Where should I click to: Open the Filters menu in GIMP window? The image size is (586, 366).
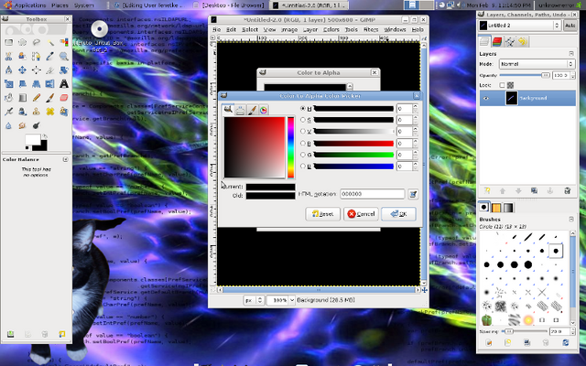click(x=371, y=29)
